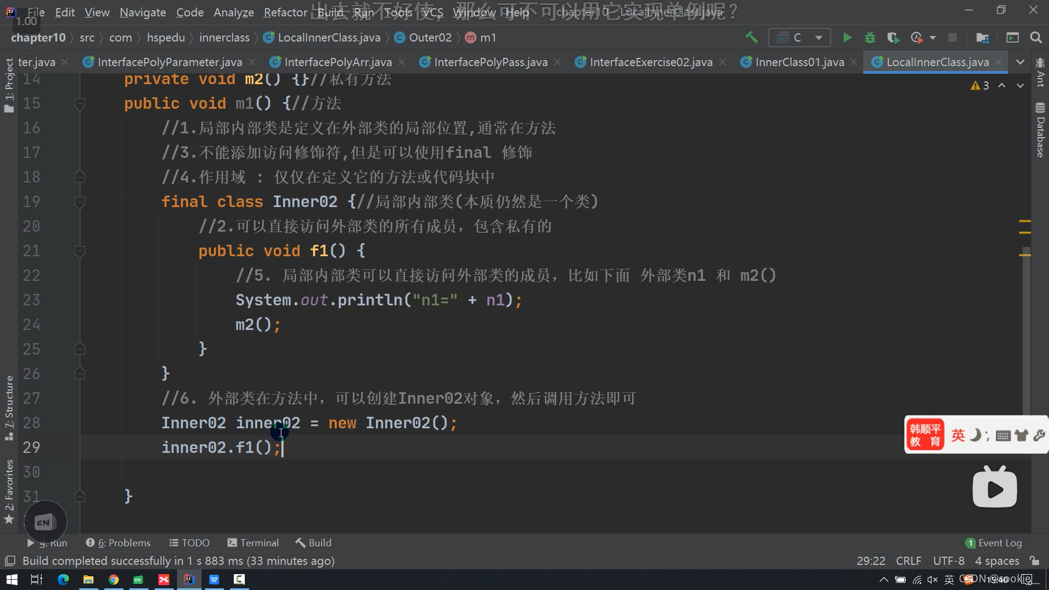Image resolution: width=1049 pixels, height=590 pixels.
Task: Open the Analyze menu
Action: (x=233, y=12)
